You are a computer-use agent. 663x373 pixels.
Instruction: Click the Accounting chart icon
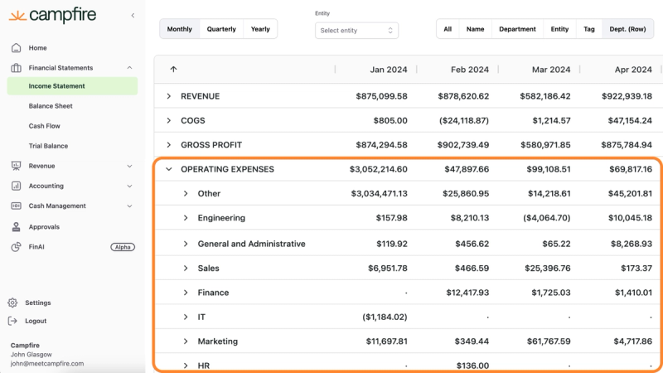pos(16,186)
